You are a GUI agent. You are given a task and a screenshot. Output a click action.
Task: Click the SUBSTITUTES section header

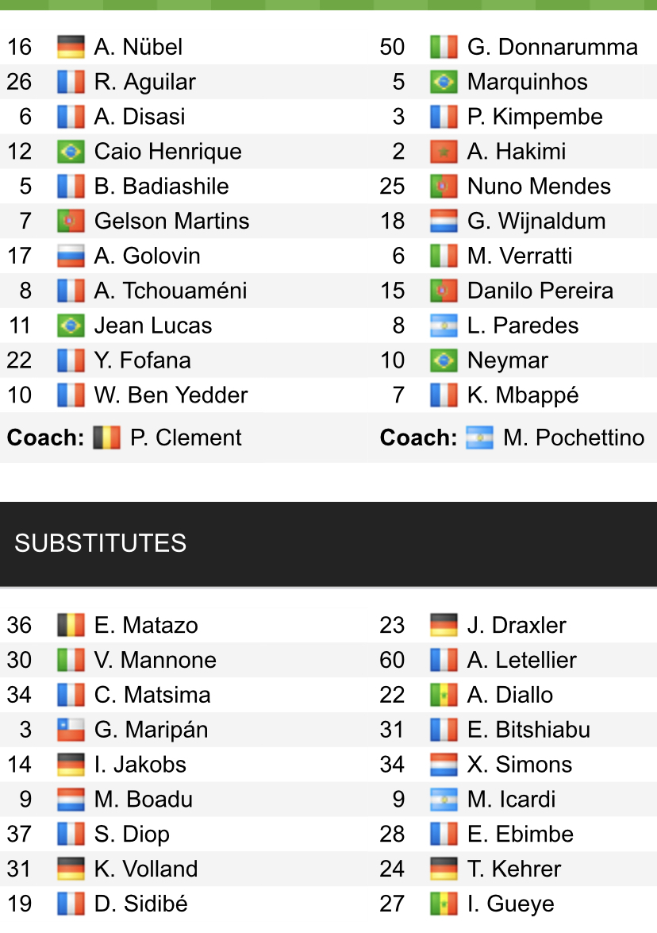coord(101,543)
